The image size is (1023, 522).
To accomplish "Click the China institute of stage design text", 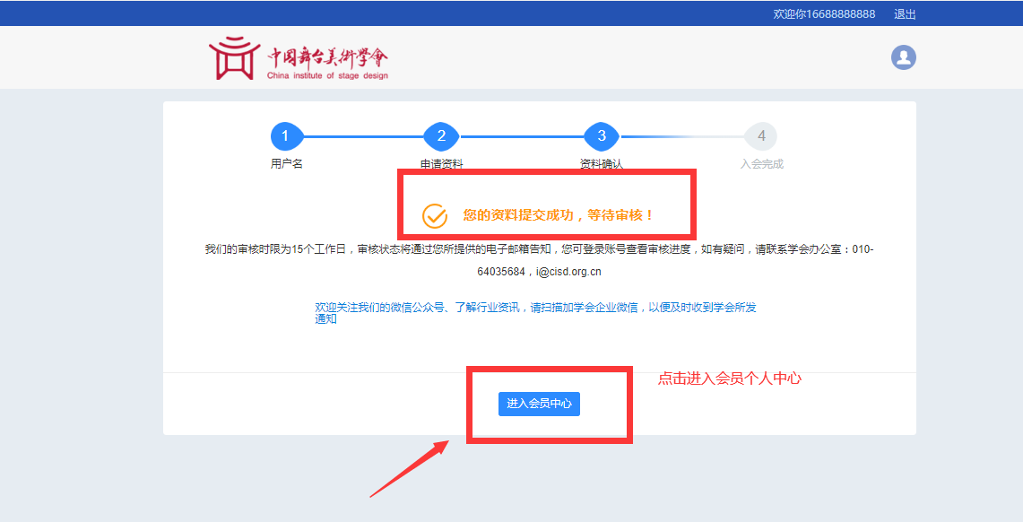I will click(327, 76).
